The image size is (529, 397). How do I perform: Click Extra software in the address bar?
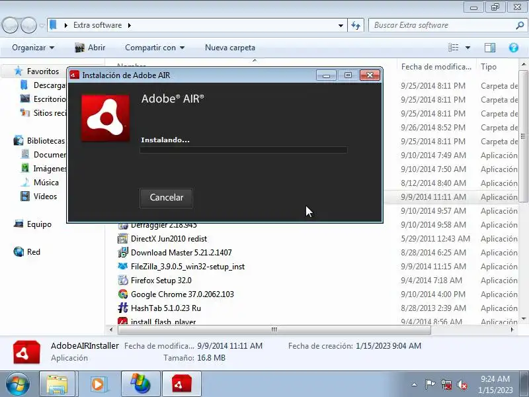coord(97,25)
